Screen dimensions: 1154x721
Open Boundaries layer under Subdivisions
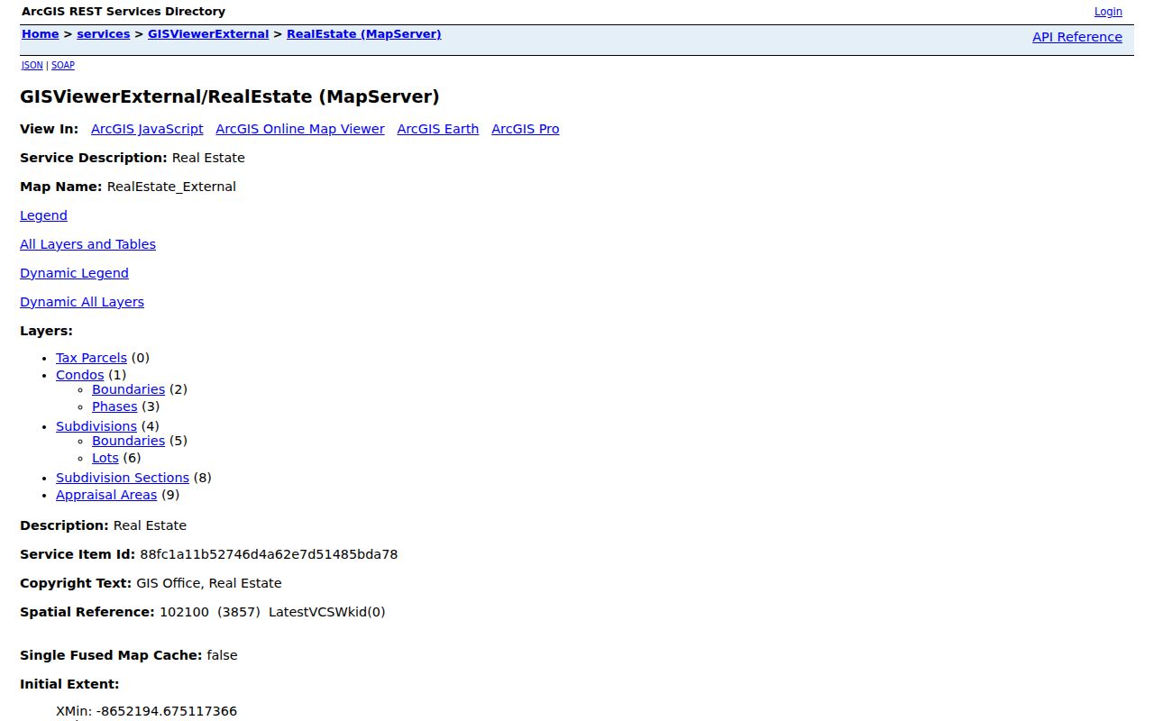[x=128, y=441]
